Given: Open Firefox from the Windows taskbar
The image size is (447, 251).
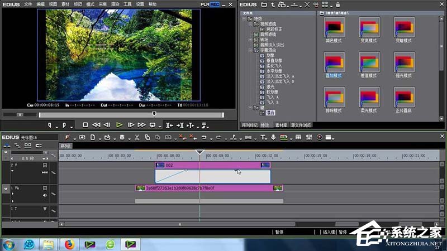Looking at the screenshot, I should coord(69,244).
